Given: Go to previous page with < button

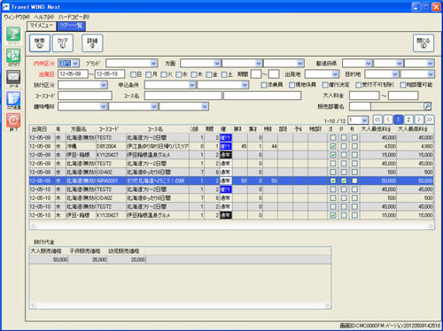Looking at the screenshot, I should click(x=388, y=119).
